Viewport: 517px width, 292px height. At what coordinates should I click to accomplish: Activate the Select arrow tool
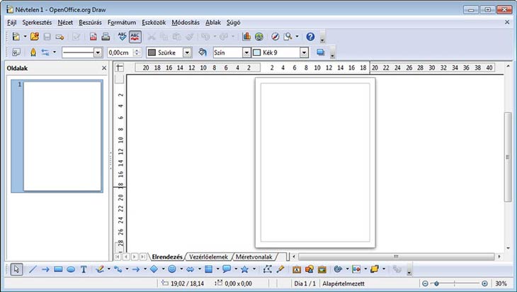click(x=16, y=269)
